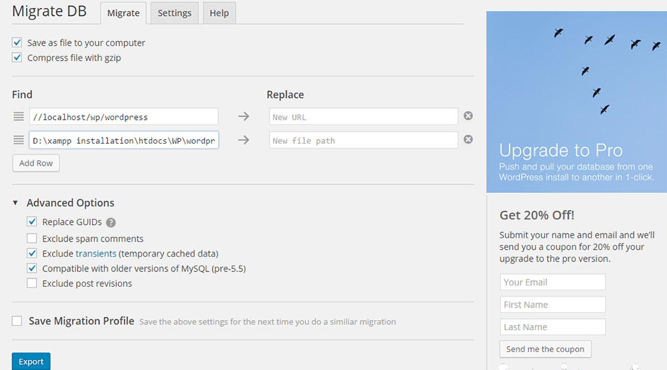Remove the URL find/replace row
The image size is (667, 370).
468,116
